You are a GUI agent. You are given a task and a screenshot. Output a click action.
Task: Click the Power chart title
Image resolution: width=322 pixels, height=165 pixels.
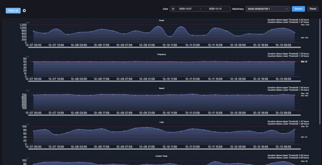[x=161, y=20]
